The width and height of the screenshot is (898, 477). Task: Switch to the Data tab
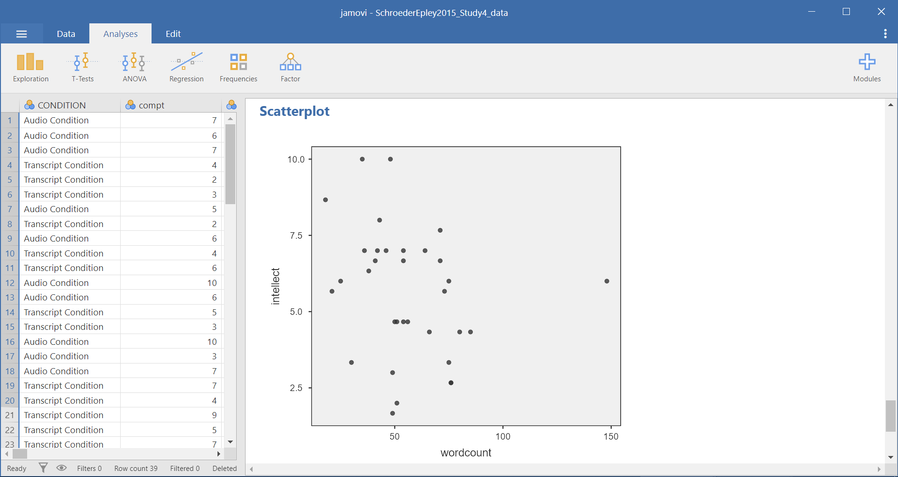point(66,34)
